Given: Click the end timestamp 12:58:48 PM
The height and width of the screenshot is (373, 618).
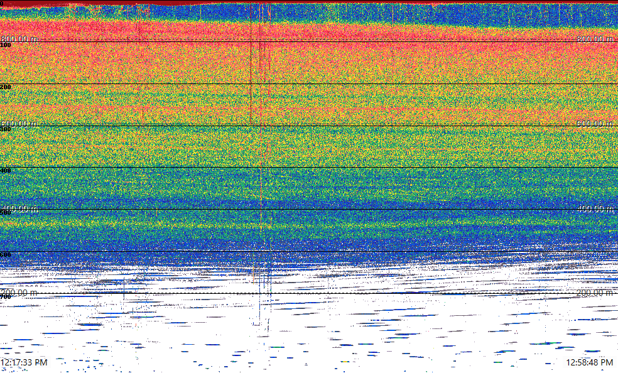Looking at the screenshot, I should coord(590,362).
